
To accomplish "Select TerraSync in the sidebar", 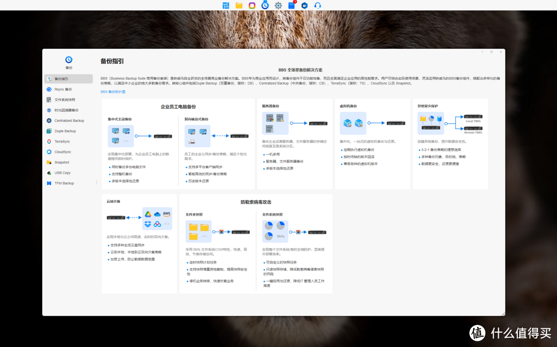I will 62,142.
